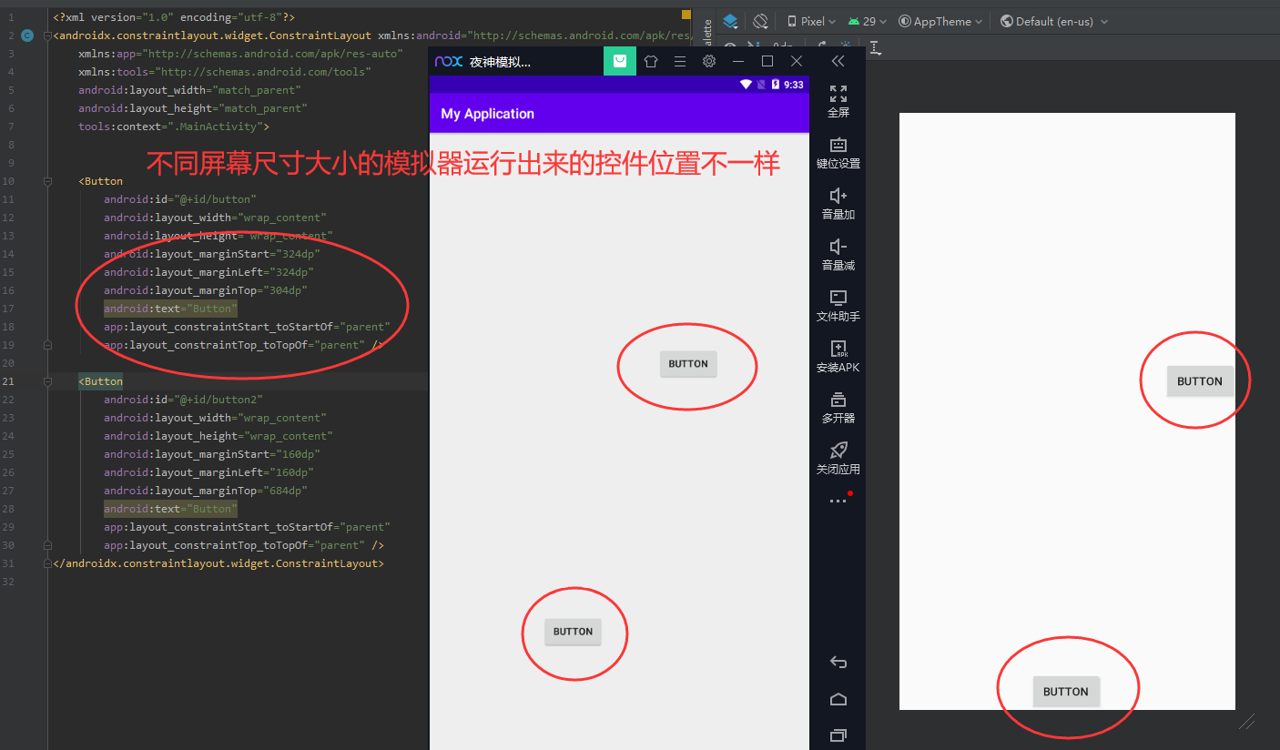This screenshot has height=750, width=1280.
Task: Click the orientation rotate icon in layout editor
Action: pyautogui.click(x=760, y=21)
